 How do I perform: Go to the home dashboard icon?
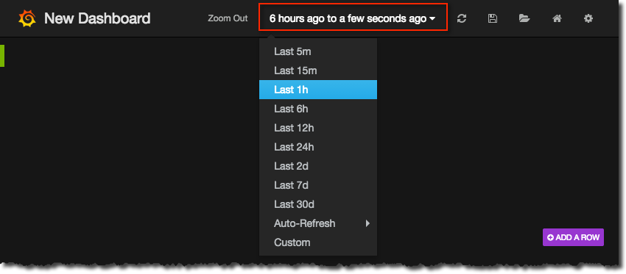tap(557, 18)
